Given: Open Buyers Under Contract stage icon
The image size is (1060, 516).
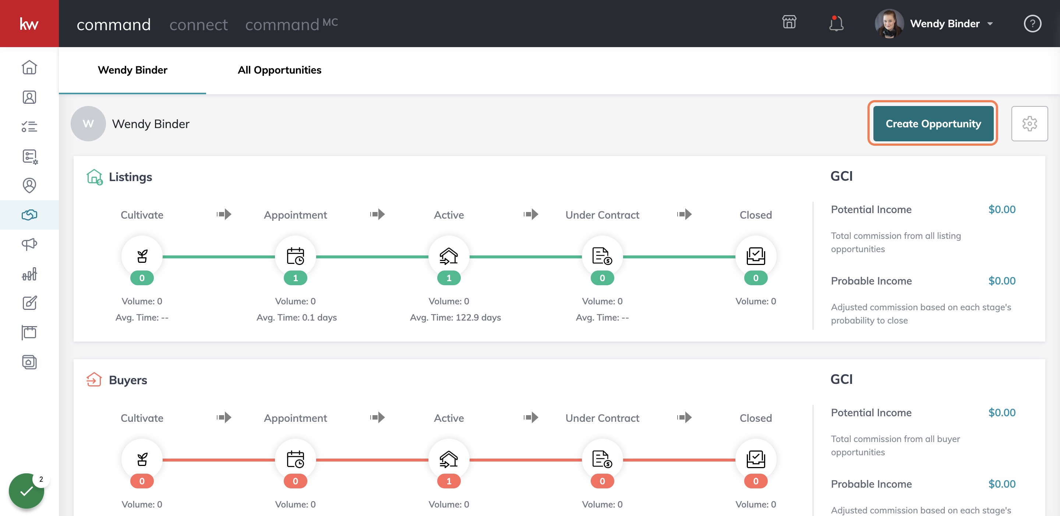Looking at the screenshot, I should pyautogui.click(x=602, y=459).
